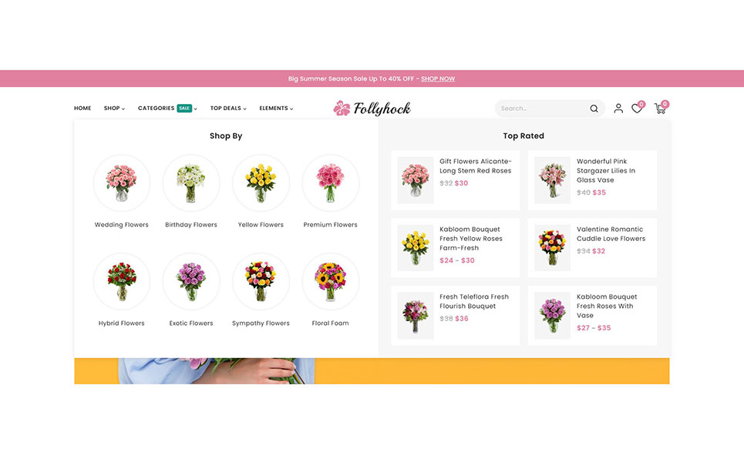This screenshot has width=744, height=462.
Task: Click the Shop Now sale link
Action: [438, 79]
